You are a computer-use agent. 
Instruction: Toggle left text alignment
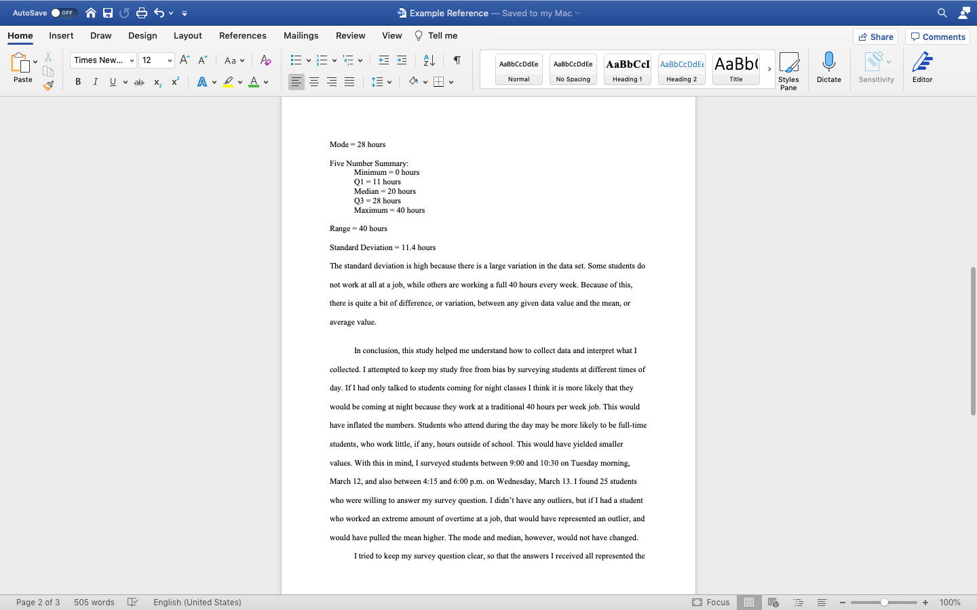296,82
